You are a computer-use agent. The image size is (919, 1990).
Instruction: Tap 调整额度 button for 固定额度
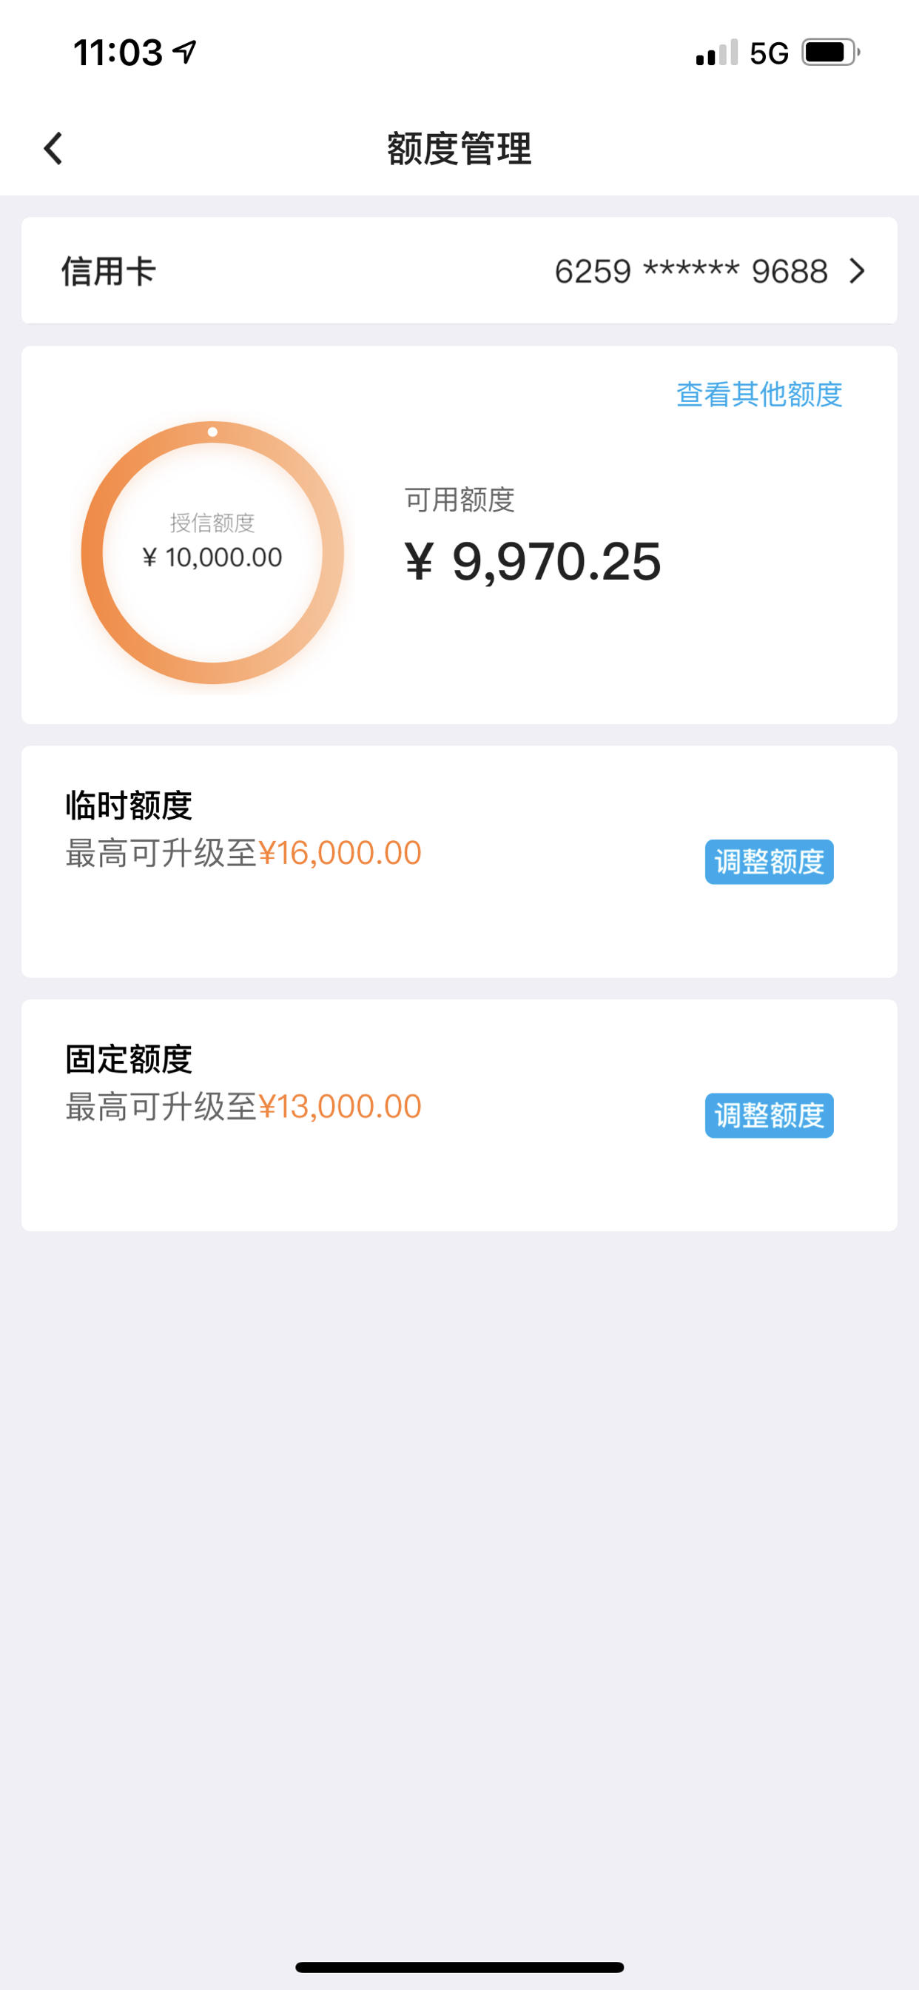(770, 1115)
